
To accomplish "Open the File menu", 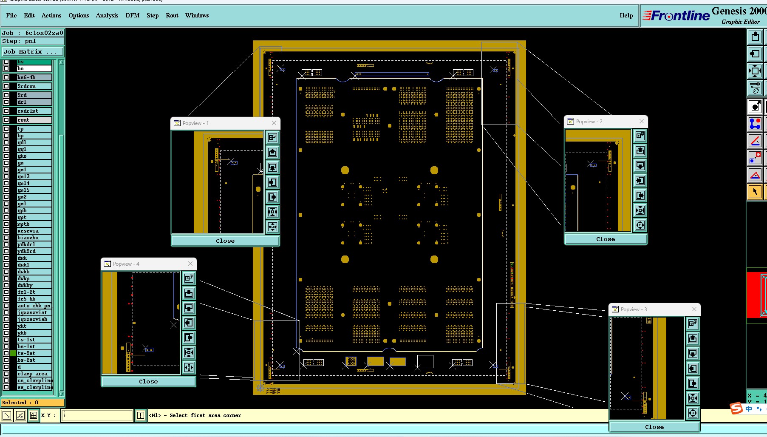I will (11, 15).
